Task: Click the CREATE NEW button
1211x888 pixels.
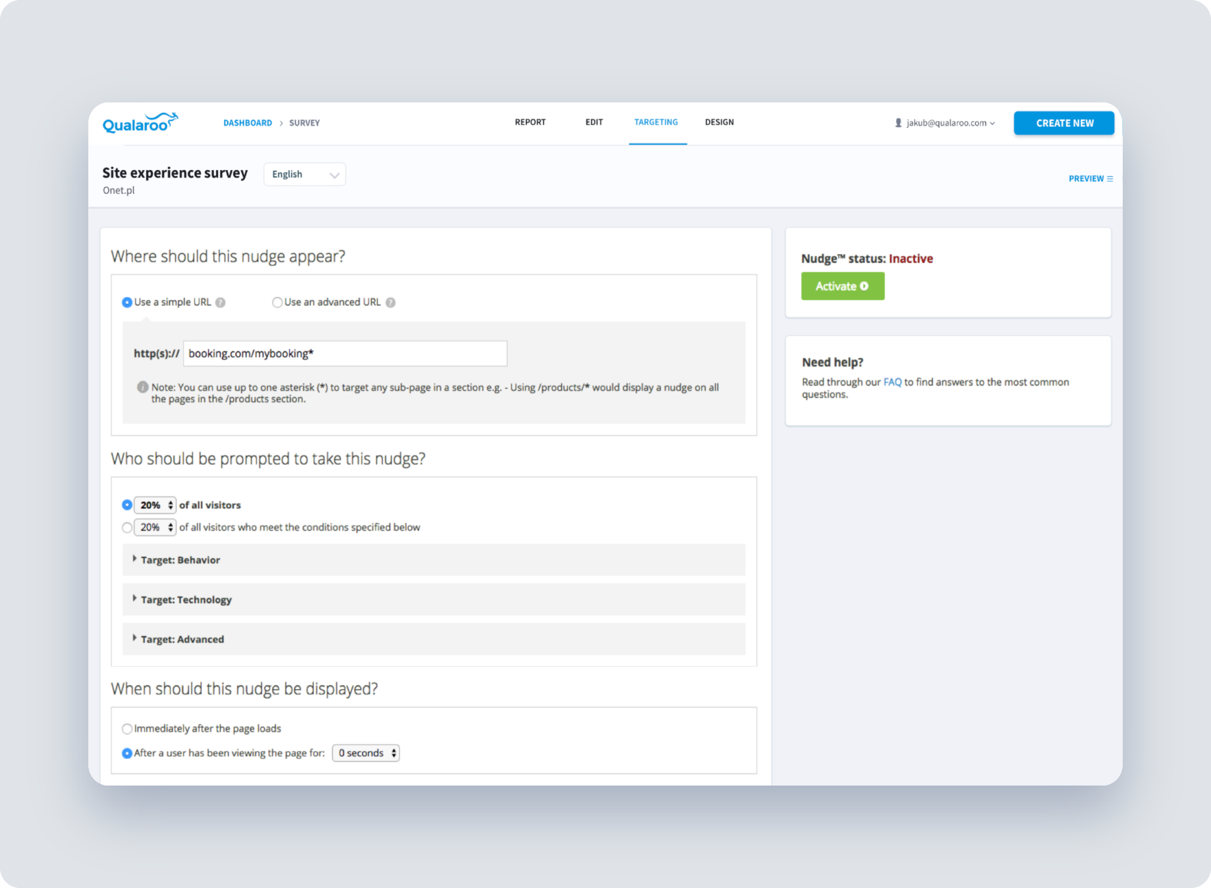Action: 1063,123
